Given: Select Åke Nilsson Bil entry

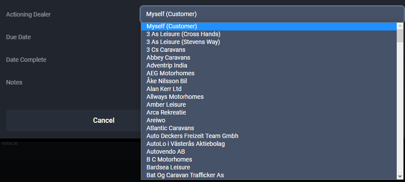Looking at the screenshot, I should pyautogui.click(x=167, y=81).
